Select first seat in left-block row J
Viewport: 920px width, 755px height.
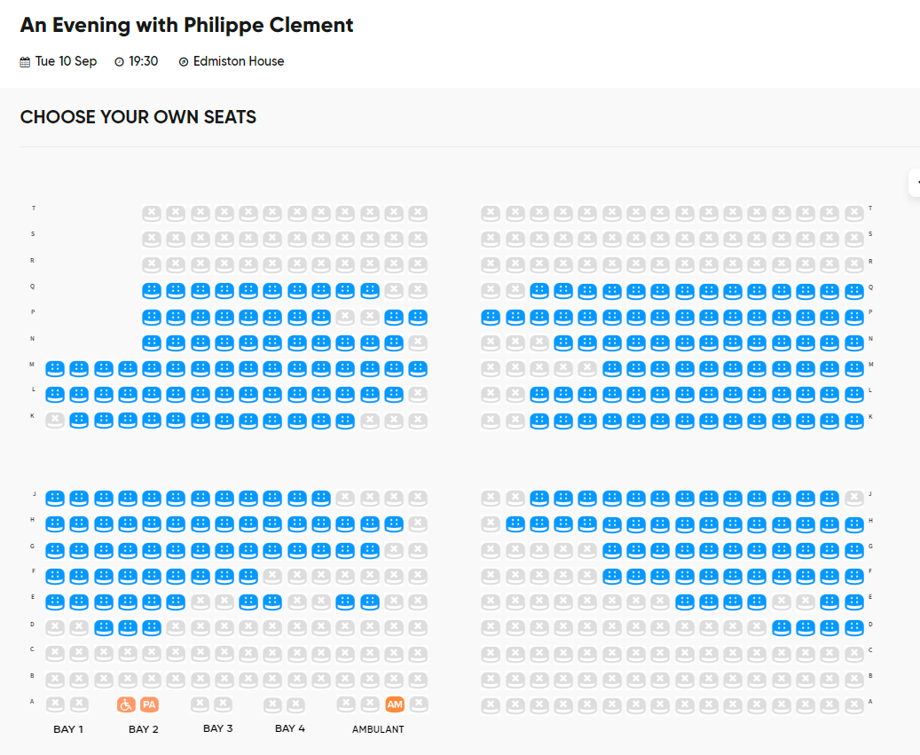pos(55,499)
